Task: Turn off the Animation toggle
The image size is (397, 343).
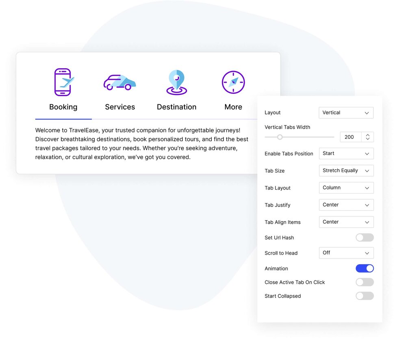Action: point(364,268)
